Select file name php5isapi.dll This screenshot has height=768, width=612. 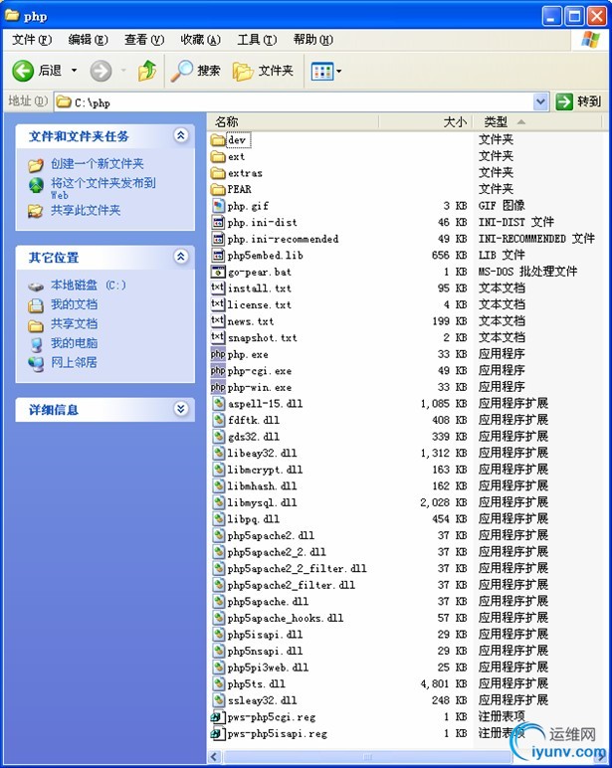[265, 635]
